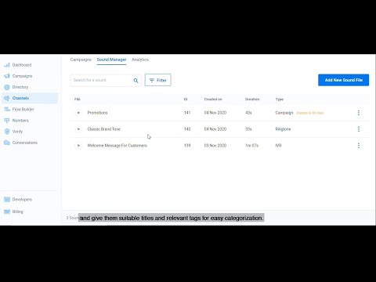Viewport: 376px width, 282px height.
Task: Go to Dashboard in the sidebar
Action: pos(22,65)
